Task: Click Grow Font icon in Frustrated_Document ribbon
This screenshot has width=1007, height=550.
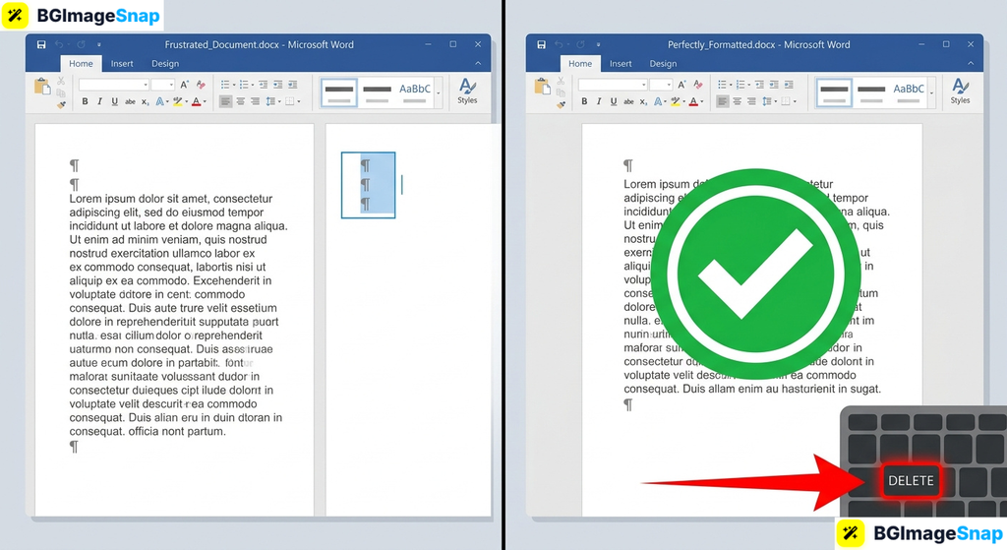Action: tap(184, 85)
